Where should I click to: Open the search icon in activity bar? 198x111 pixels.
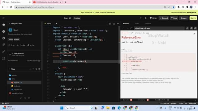coord(3,31)
